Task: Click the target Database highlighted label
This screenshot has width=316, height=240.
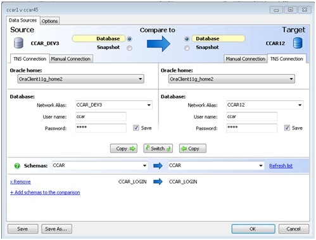Action: click(218, 39)
